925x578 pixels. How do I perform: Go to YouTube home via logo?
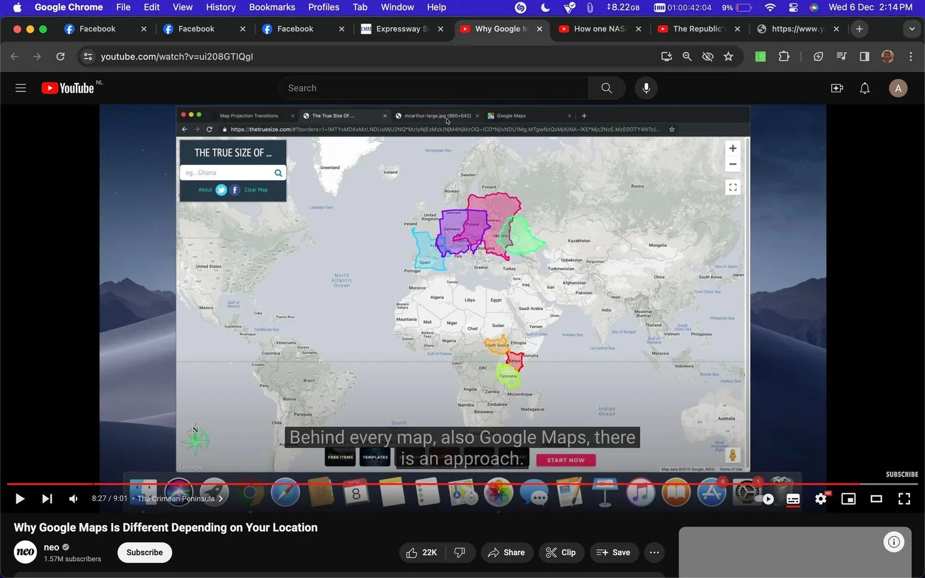(x=68, y=88)
